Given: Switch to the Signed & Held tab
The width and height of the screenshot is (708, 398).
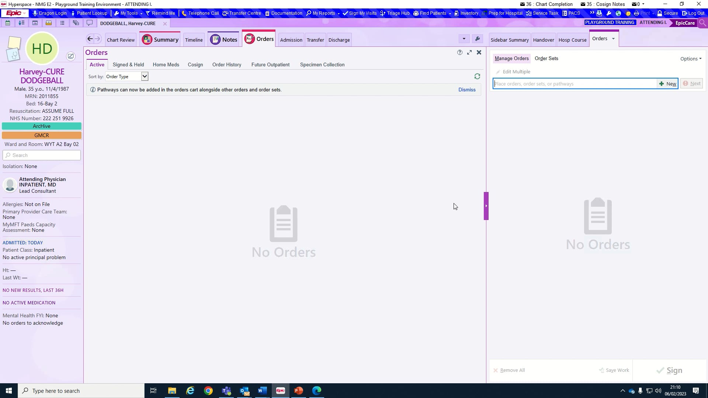Looking at the screenshot, I should (128, 64).
